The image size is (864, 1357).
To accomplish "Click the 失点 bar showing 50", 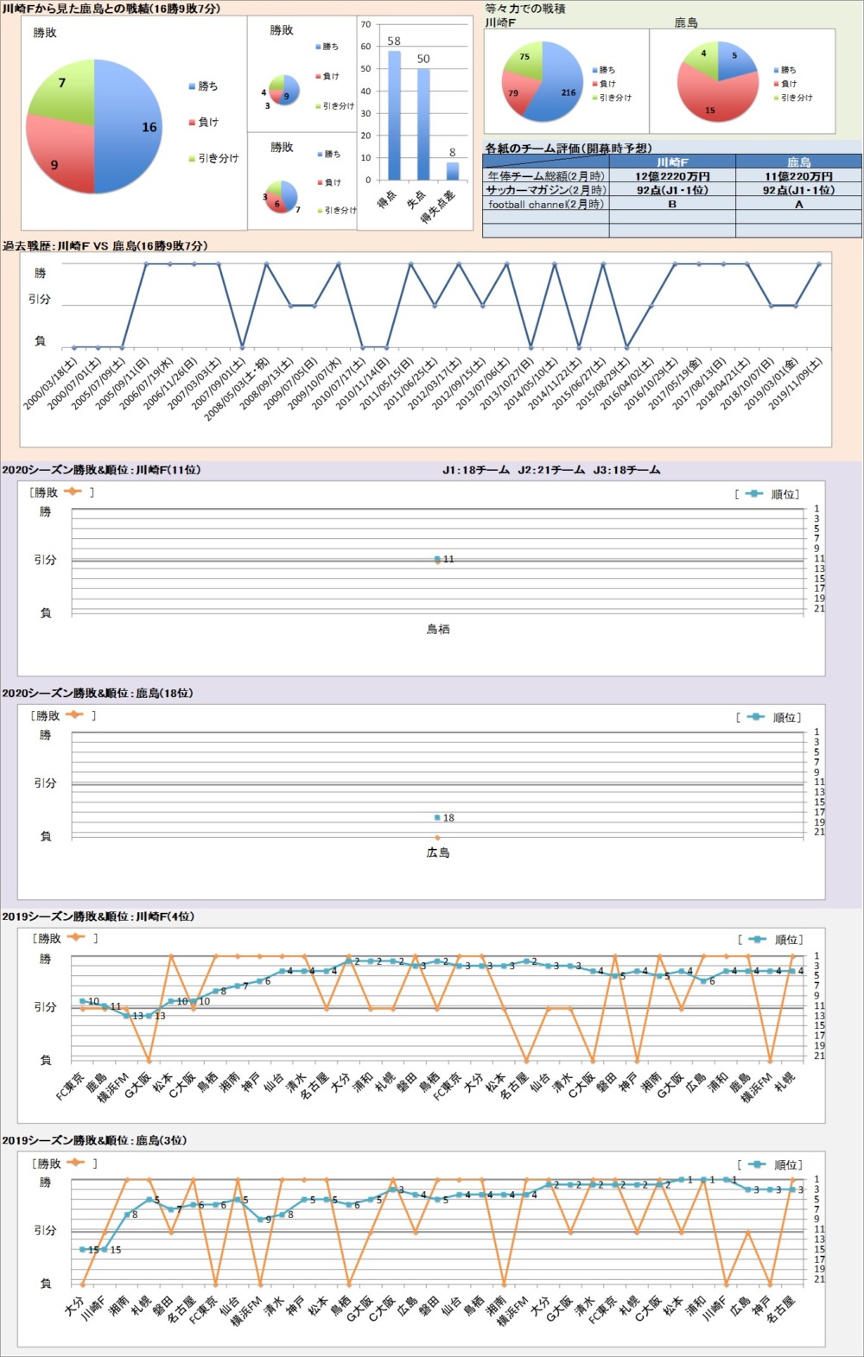I will click(423, 124).
